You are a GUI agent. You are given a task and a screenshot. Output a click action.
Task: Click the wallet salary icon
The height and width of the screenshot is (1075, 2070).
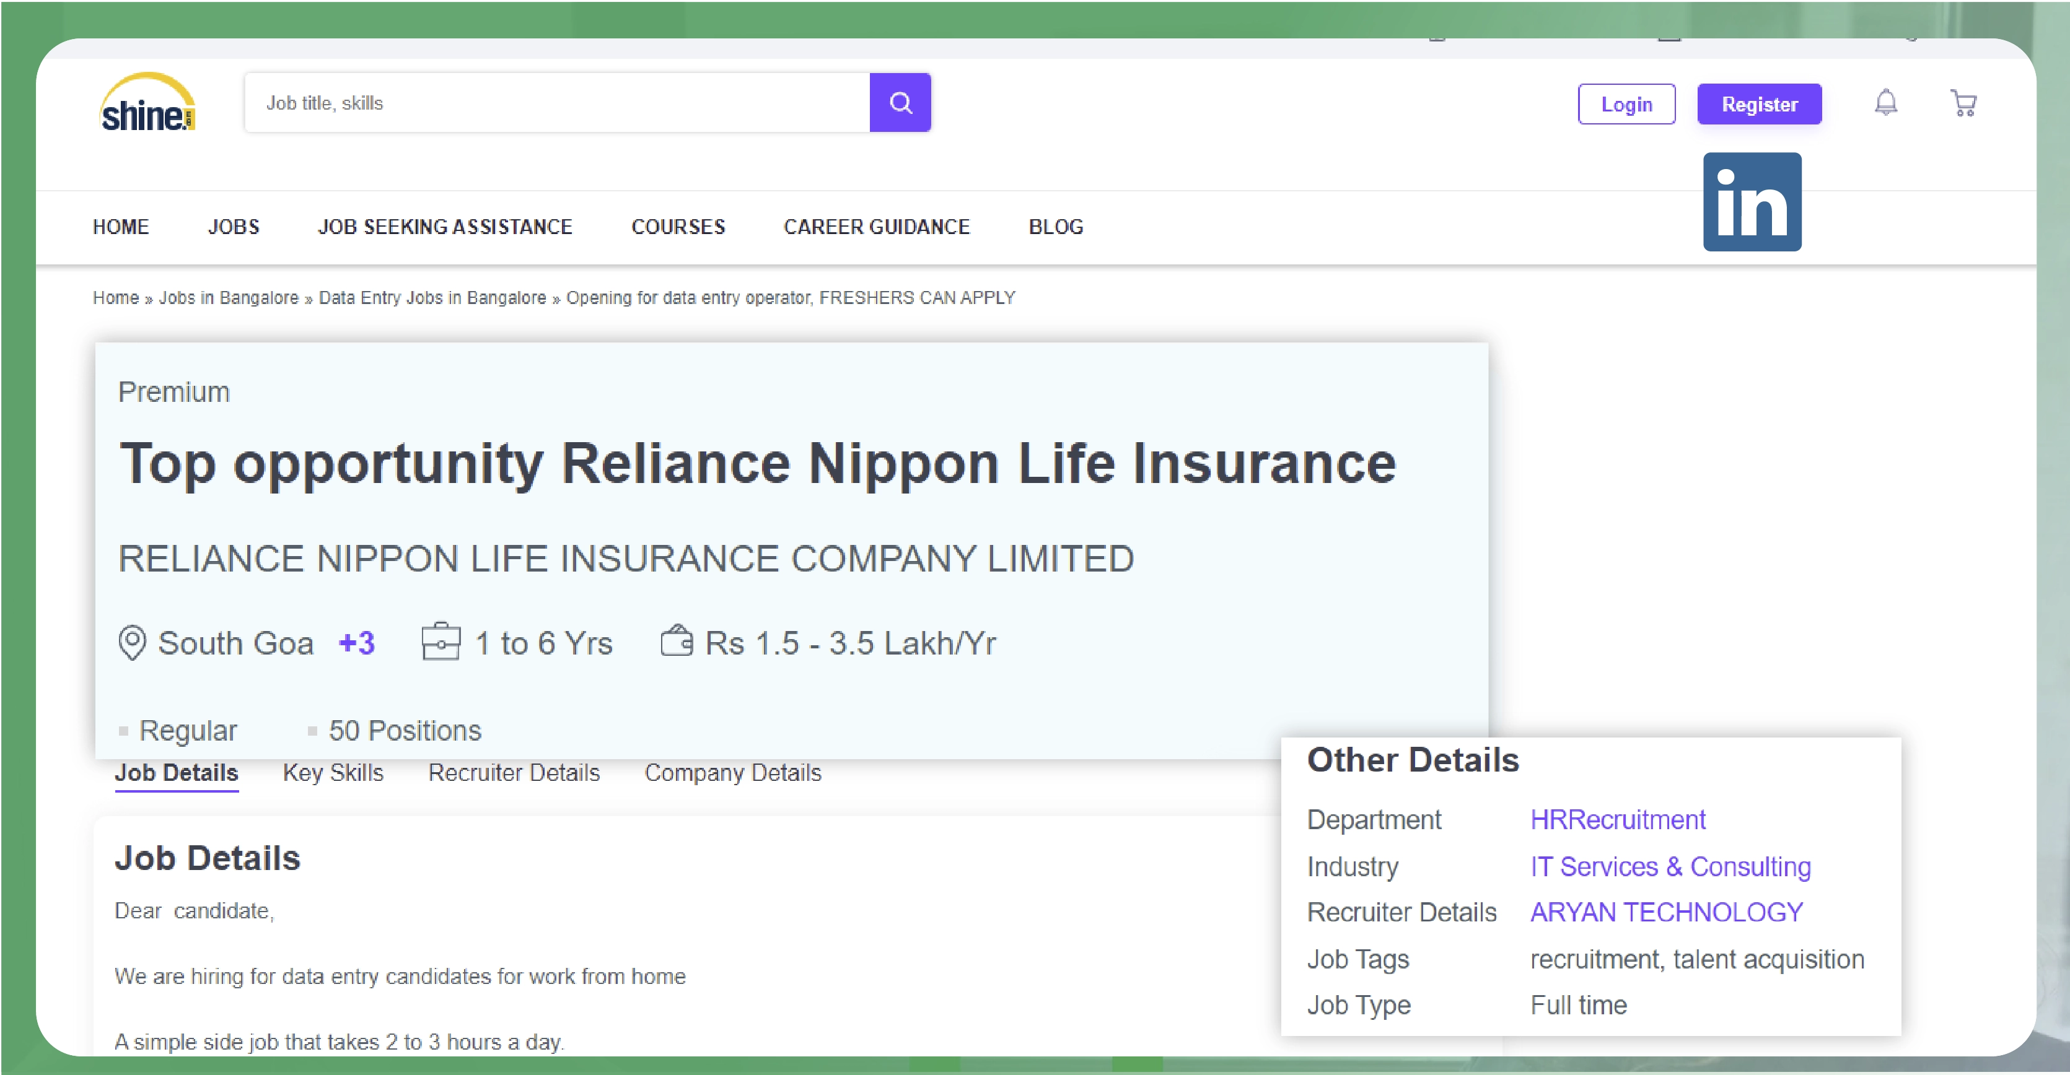(676, 641)
